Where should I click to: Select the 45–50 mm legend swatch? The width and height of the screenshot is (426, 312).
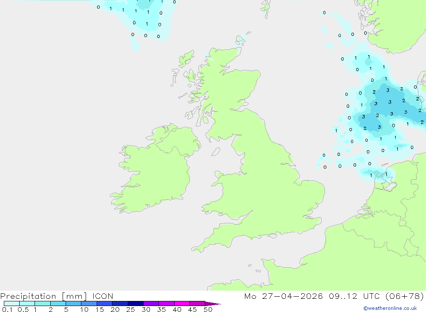point(197,303)
